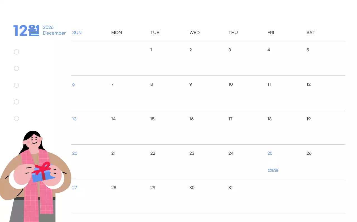Select the SAT column header
The width and height of the screenshot is (357, 222).
coord(311,33)
